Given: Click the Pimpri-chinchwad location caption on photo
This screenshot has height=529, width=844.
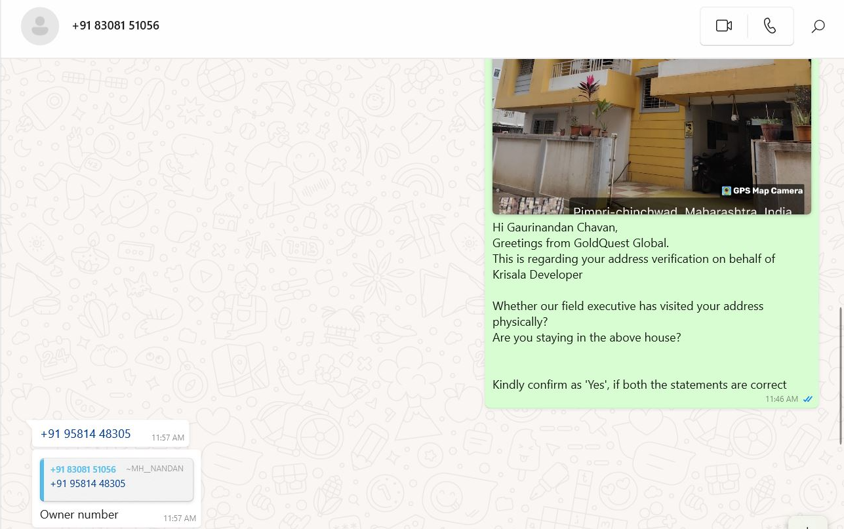Looking at the screenshot, I should point(683,211).
